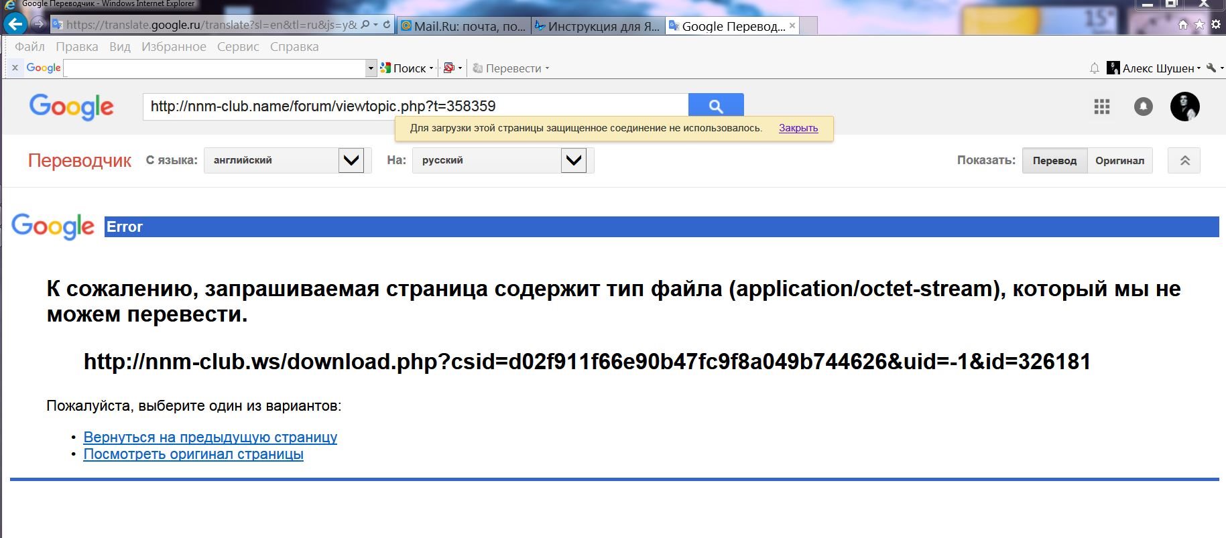This screenshot has width=1226, height=538.
Task: Click the browser address bar
Action: [x=211, y=25]
